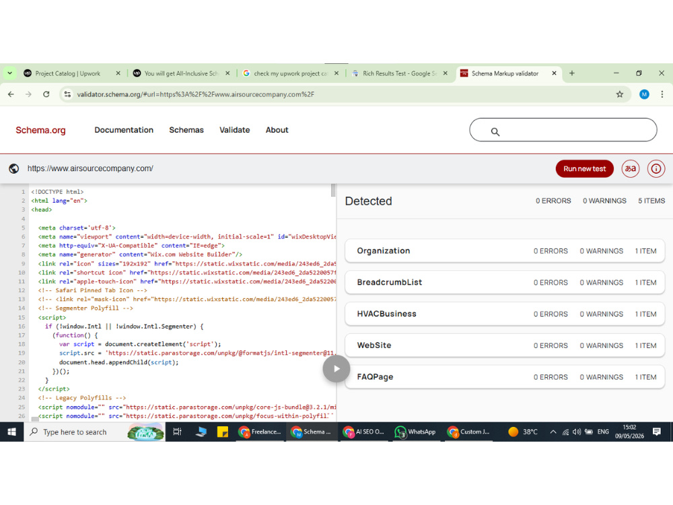The width and height of the screenshot is (673, 505).
Task: Switch to 'You will get All-Inclusive' tab
Action: (181, 73)
